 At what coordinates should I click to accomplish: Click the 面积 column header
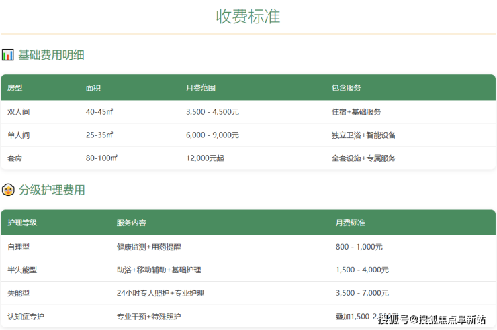pos(93,88)
